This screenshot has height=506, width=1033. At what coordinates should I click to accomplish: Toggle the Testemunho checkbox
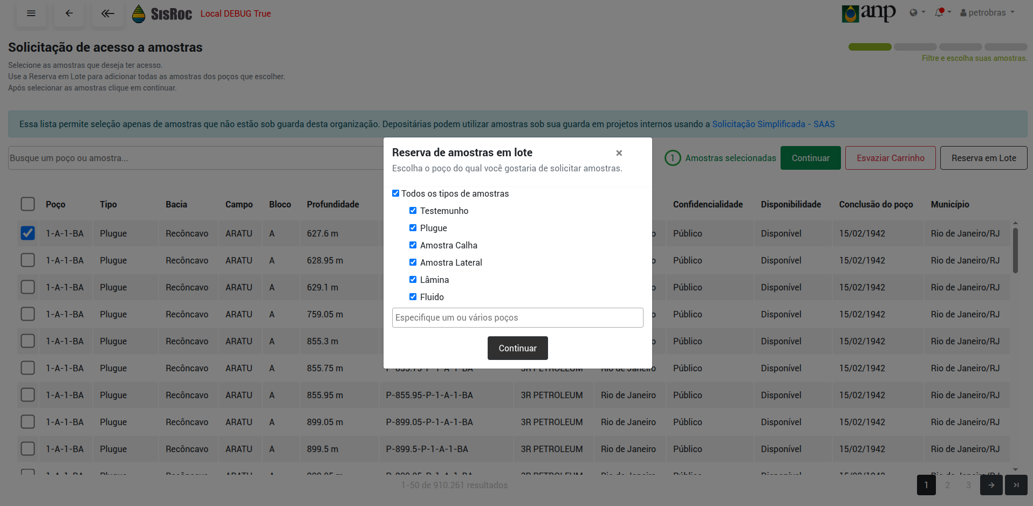click(x=413, y=211)
